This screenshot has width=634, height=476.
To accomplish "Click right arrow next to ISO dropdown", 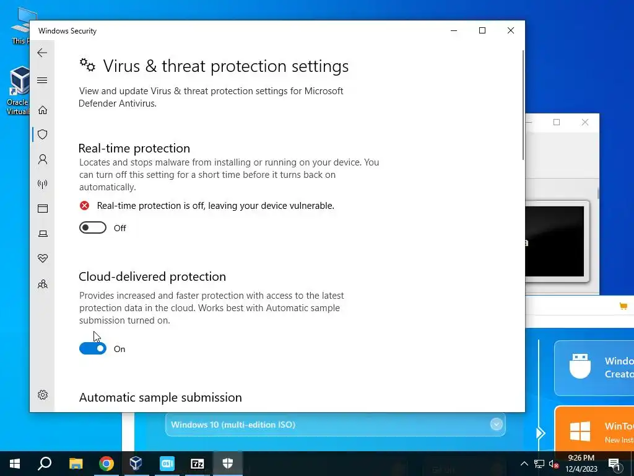I will click(541, 433).
